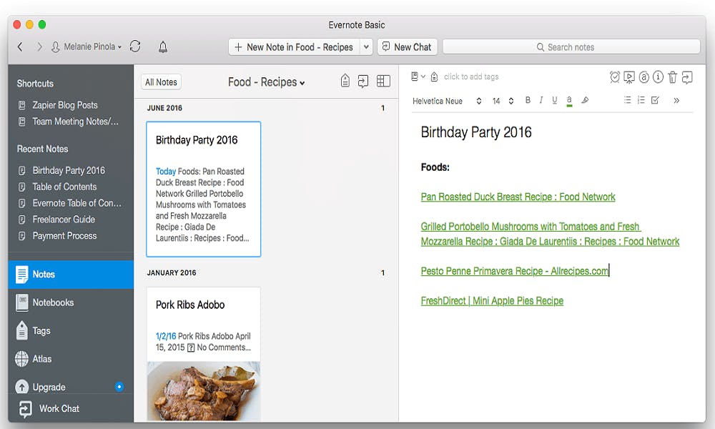This screenshot has width=715, height=429.
Task: Select the Birthday Party 2016 note card
Action: (203, 189)
